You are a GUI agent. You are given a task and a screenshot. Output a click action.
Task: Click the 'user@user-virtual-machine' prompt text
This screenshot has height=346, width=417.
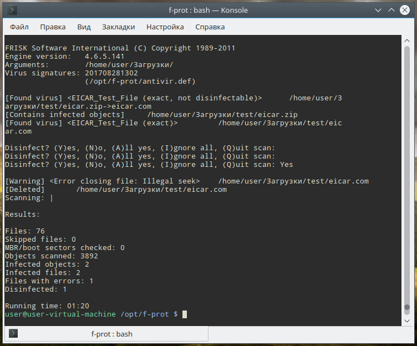(x=60, y=314)
